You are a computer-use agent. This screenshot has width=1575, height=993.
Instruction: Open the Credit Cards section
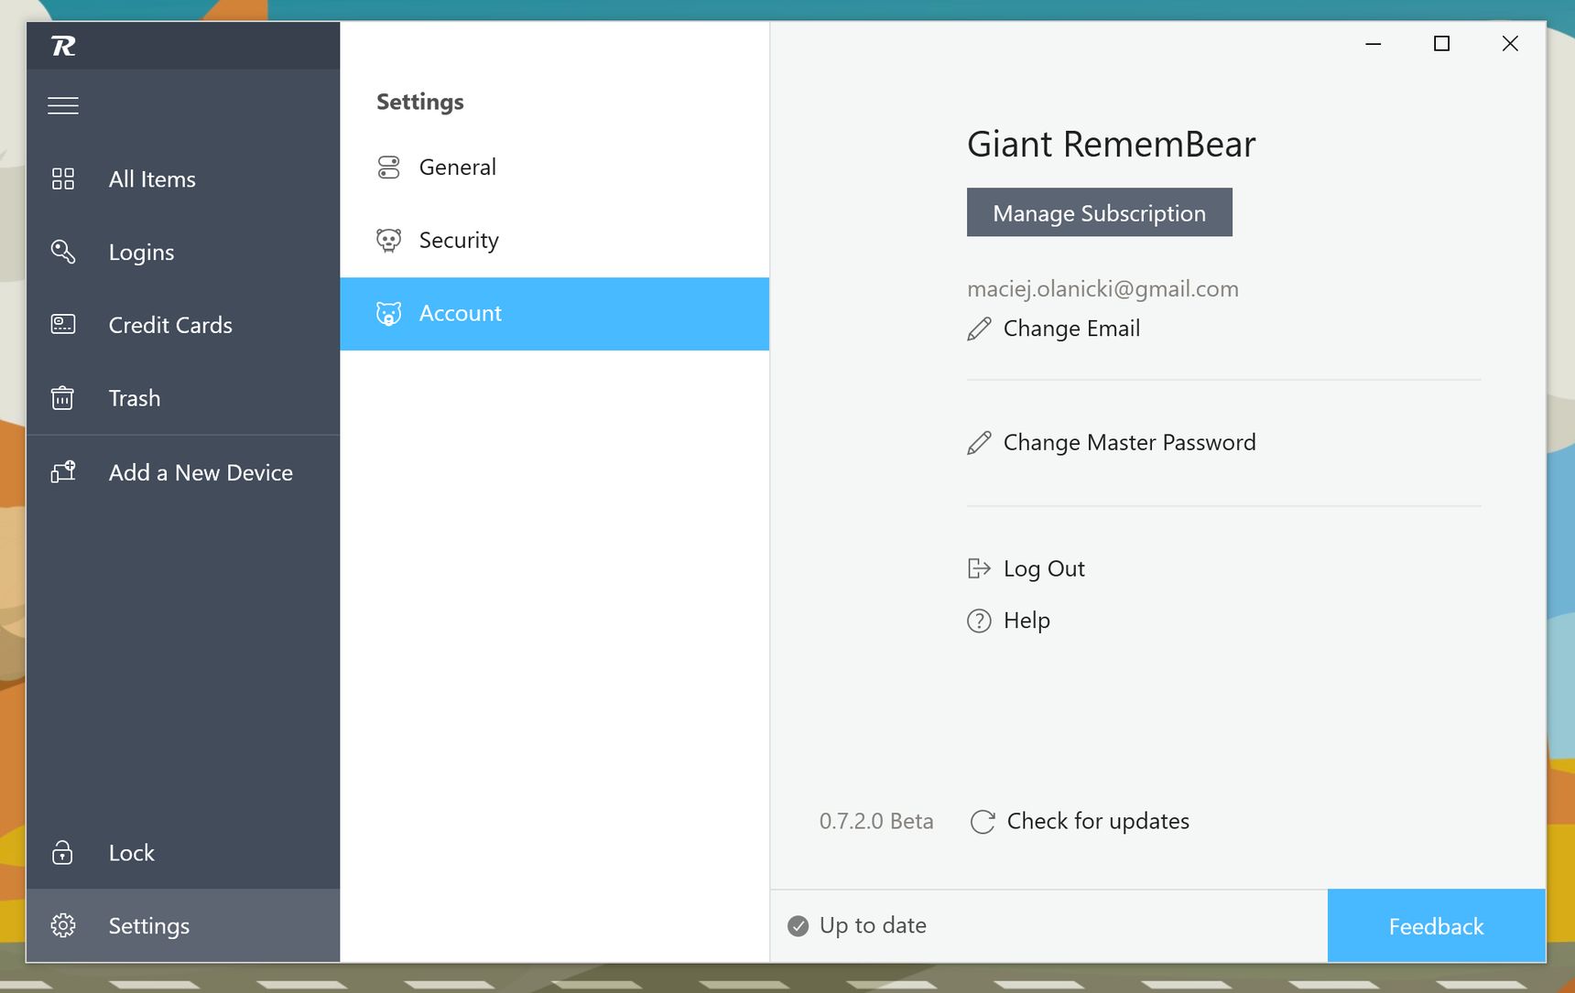pyautogui.click(x=183, y=325)
